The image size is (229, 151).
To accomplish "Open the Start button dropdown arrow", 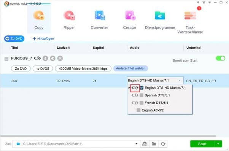I will coord(218,144).
